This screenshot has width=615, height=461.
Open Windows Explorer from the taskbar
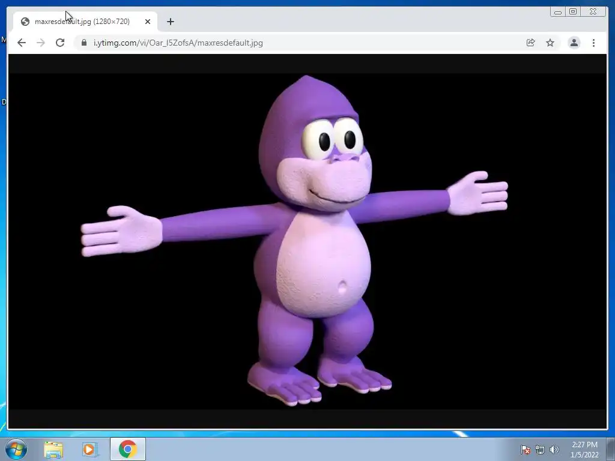[53, 449]
